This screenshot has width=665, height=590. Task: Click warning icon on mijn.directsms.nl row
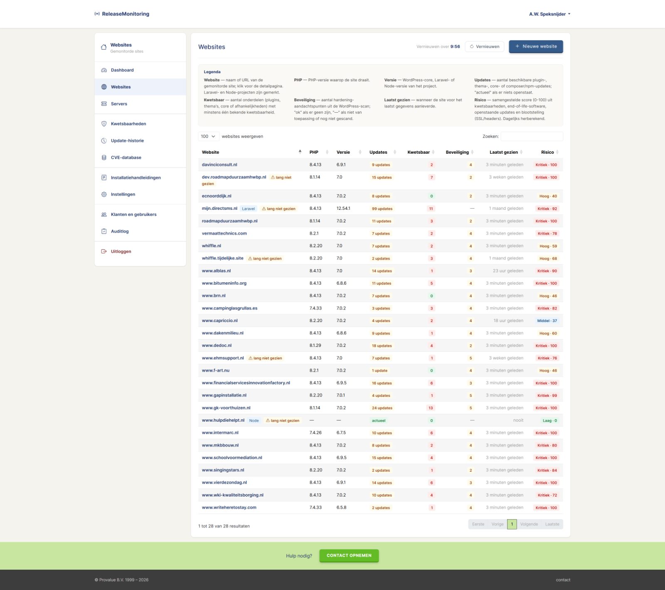264,209
